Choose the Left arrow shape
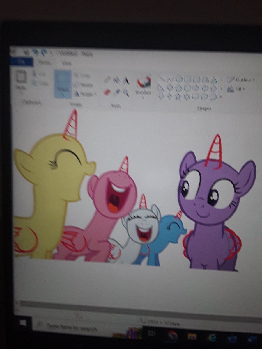 pyautogui.click(x=205, y=88)
